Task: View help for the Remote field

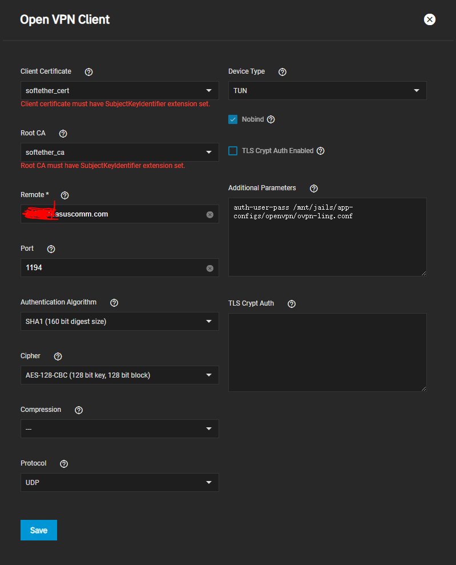Action: (x=64, y=195)
